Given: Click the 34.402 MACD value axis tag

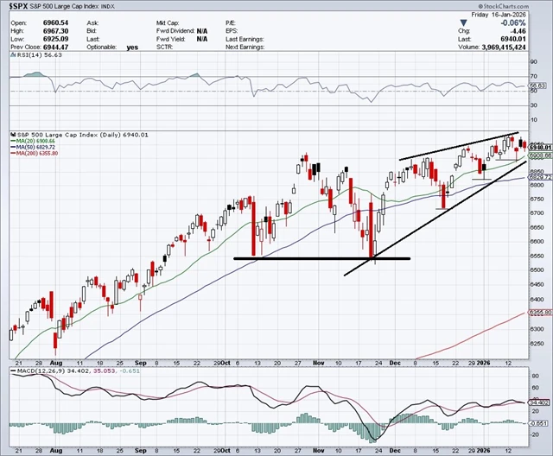Looking at the screenshot, I should [x=539, y=402].
